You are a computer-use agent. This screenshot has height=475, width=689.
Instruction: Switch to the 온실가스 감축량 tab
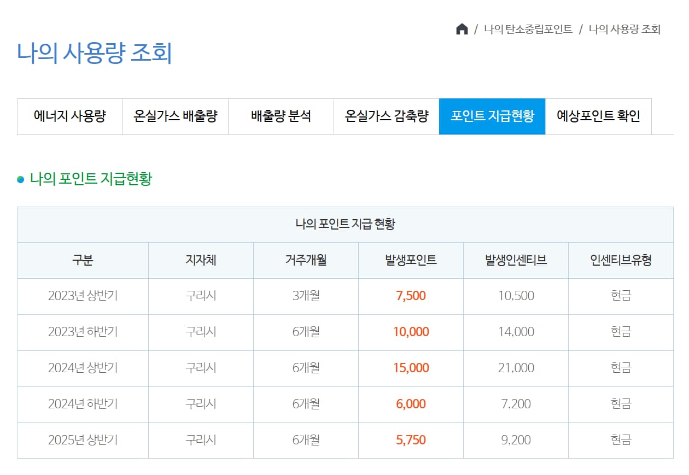tap(387, 116)
